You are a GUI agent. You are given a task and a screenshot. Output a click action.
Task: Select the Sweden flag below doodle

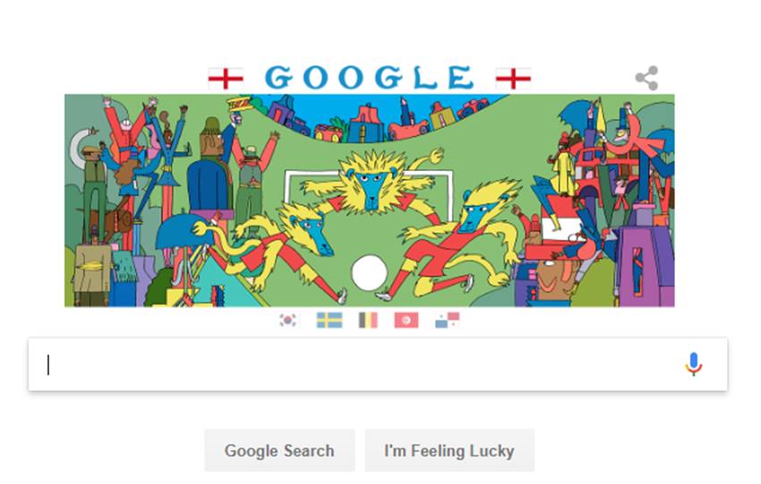click(329, 320)
